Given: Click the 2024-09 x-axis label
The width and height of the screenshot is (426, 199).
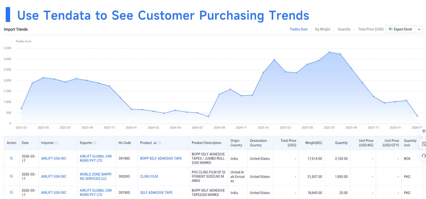Looking at the screenshot, I should click(x=219, y=127).
